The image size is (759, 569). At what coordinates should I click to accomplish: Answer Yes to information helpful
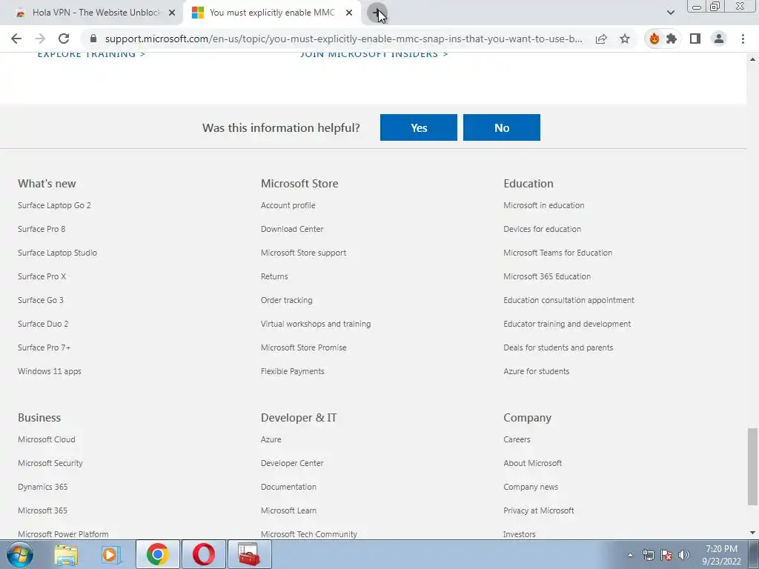(x=419, y=127)
